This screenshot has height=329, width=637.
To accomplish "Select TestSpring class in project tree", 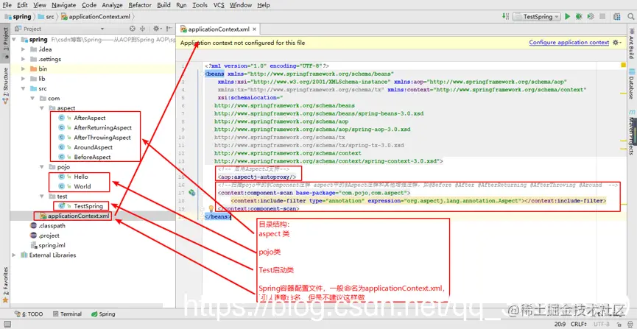I will (x=88, y=206).
